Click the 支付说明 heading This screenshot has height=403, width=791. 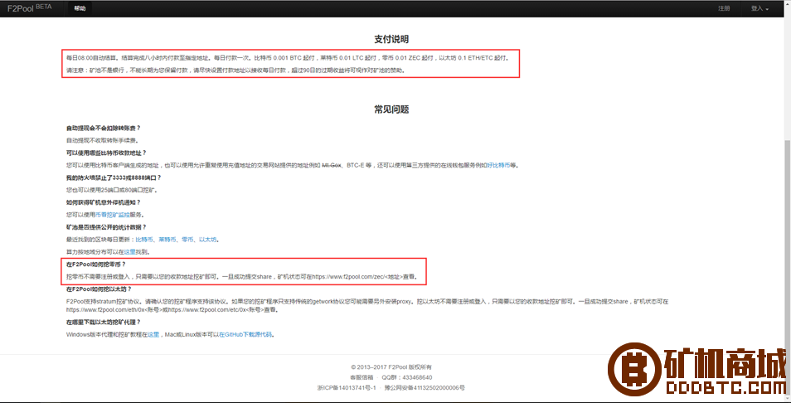coord(391,39)
